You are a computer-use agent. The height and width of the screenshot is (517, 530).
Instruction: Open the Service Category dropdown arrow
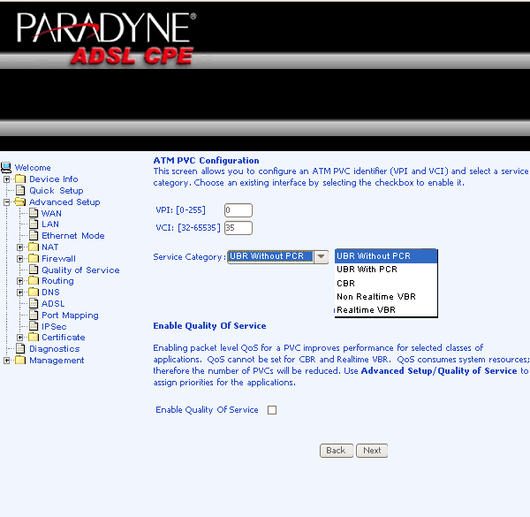pos(321,256)
